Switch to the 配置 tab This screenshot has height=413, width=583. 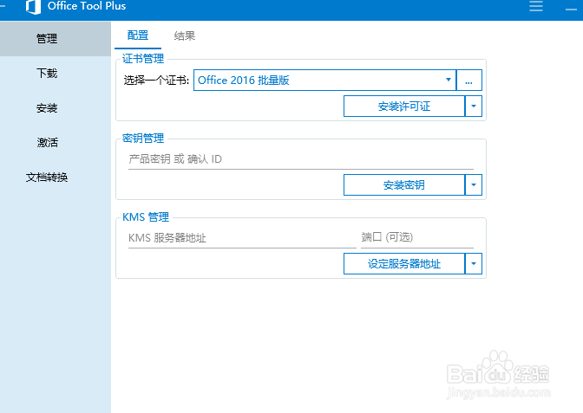[138, 35]
